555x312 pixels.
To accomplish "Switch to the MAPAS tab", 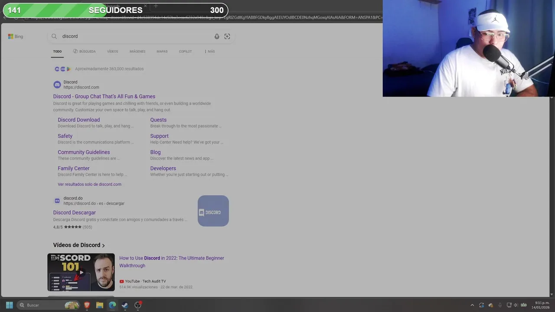I will point(162,52).
